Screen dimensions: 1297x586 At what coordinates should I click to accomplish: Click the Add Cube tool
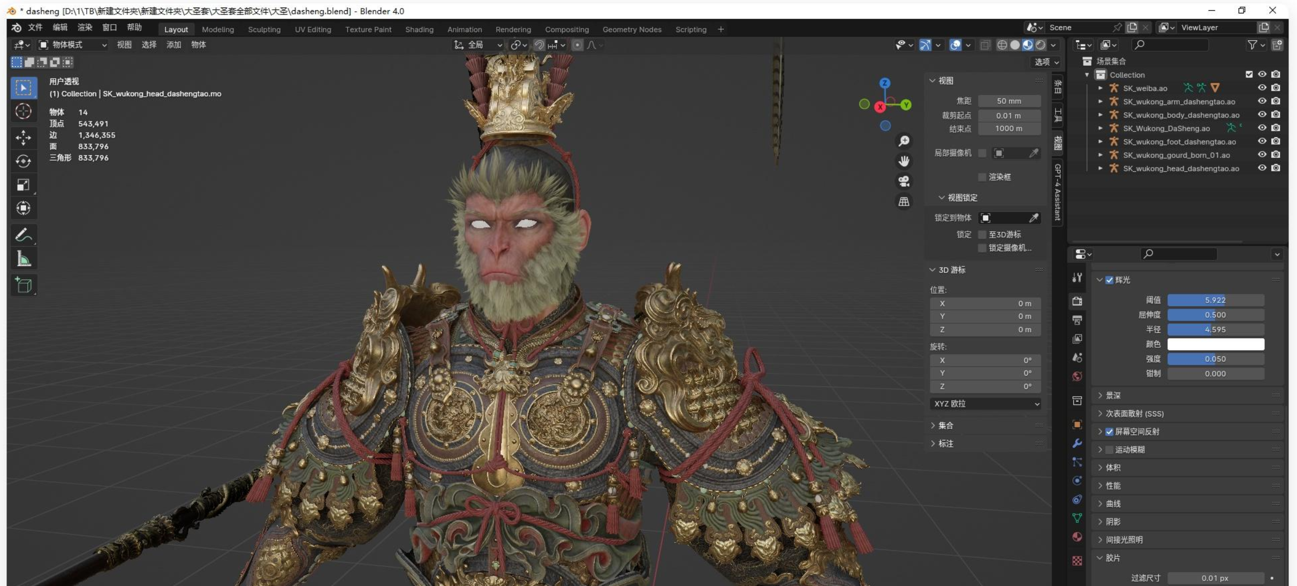(23, 285)
